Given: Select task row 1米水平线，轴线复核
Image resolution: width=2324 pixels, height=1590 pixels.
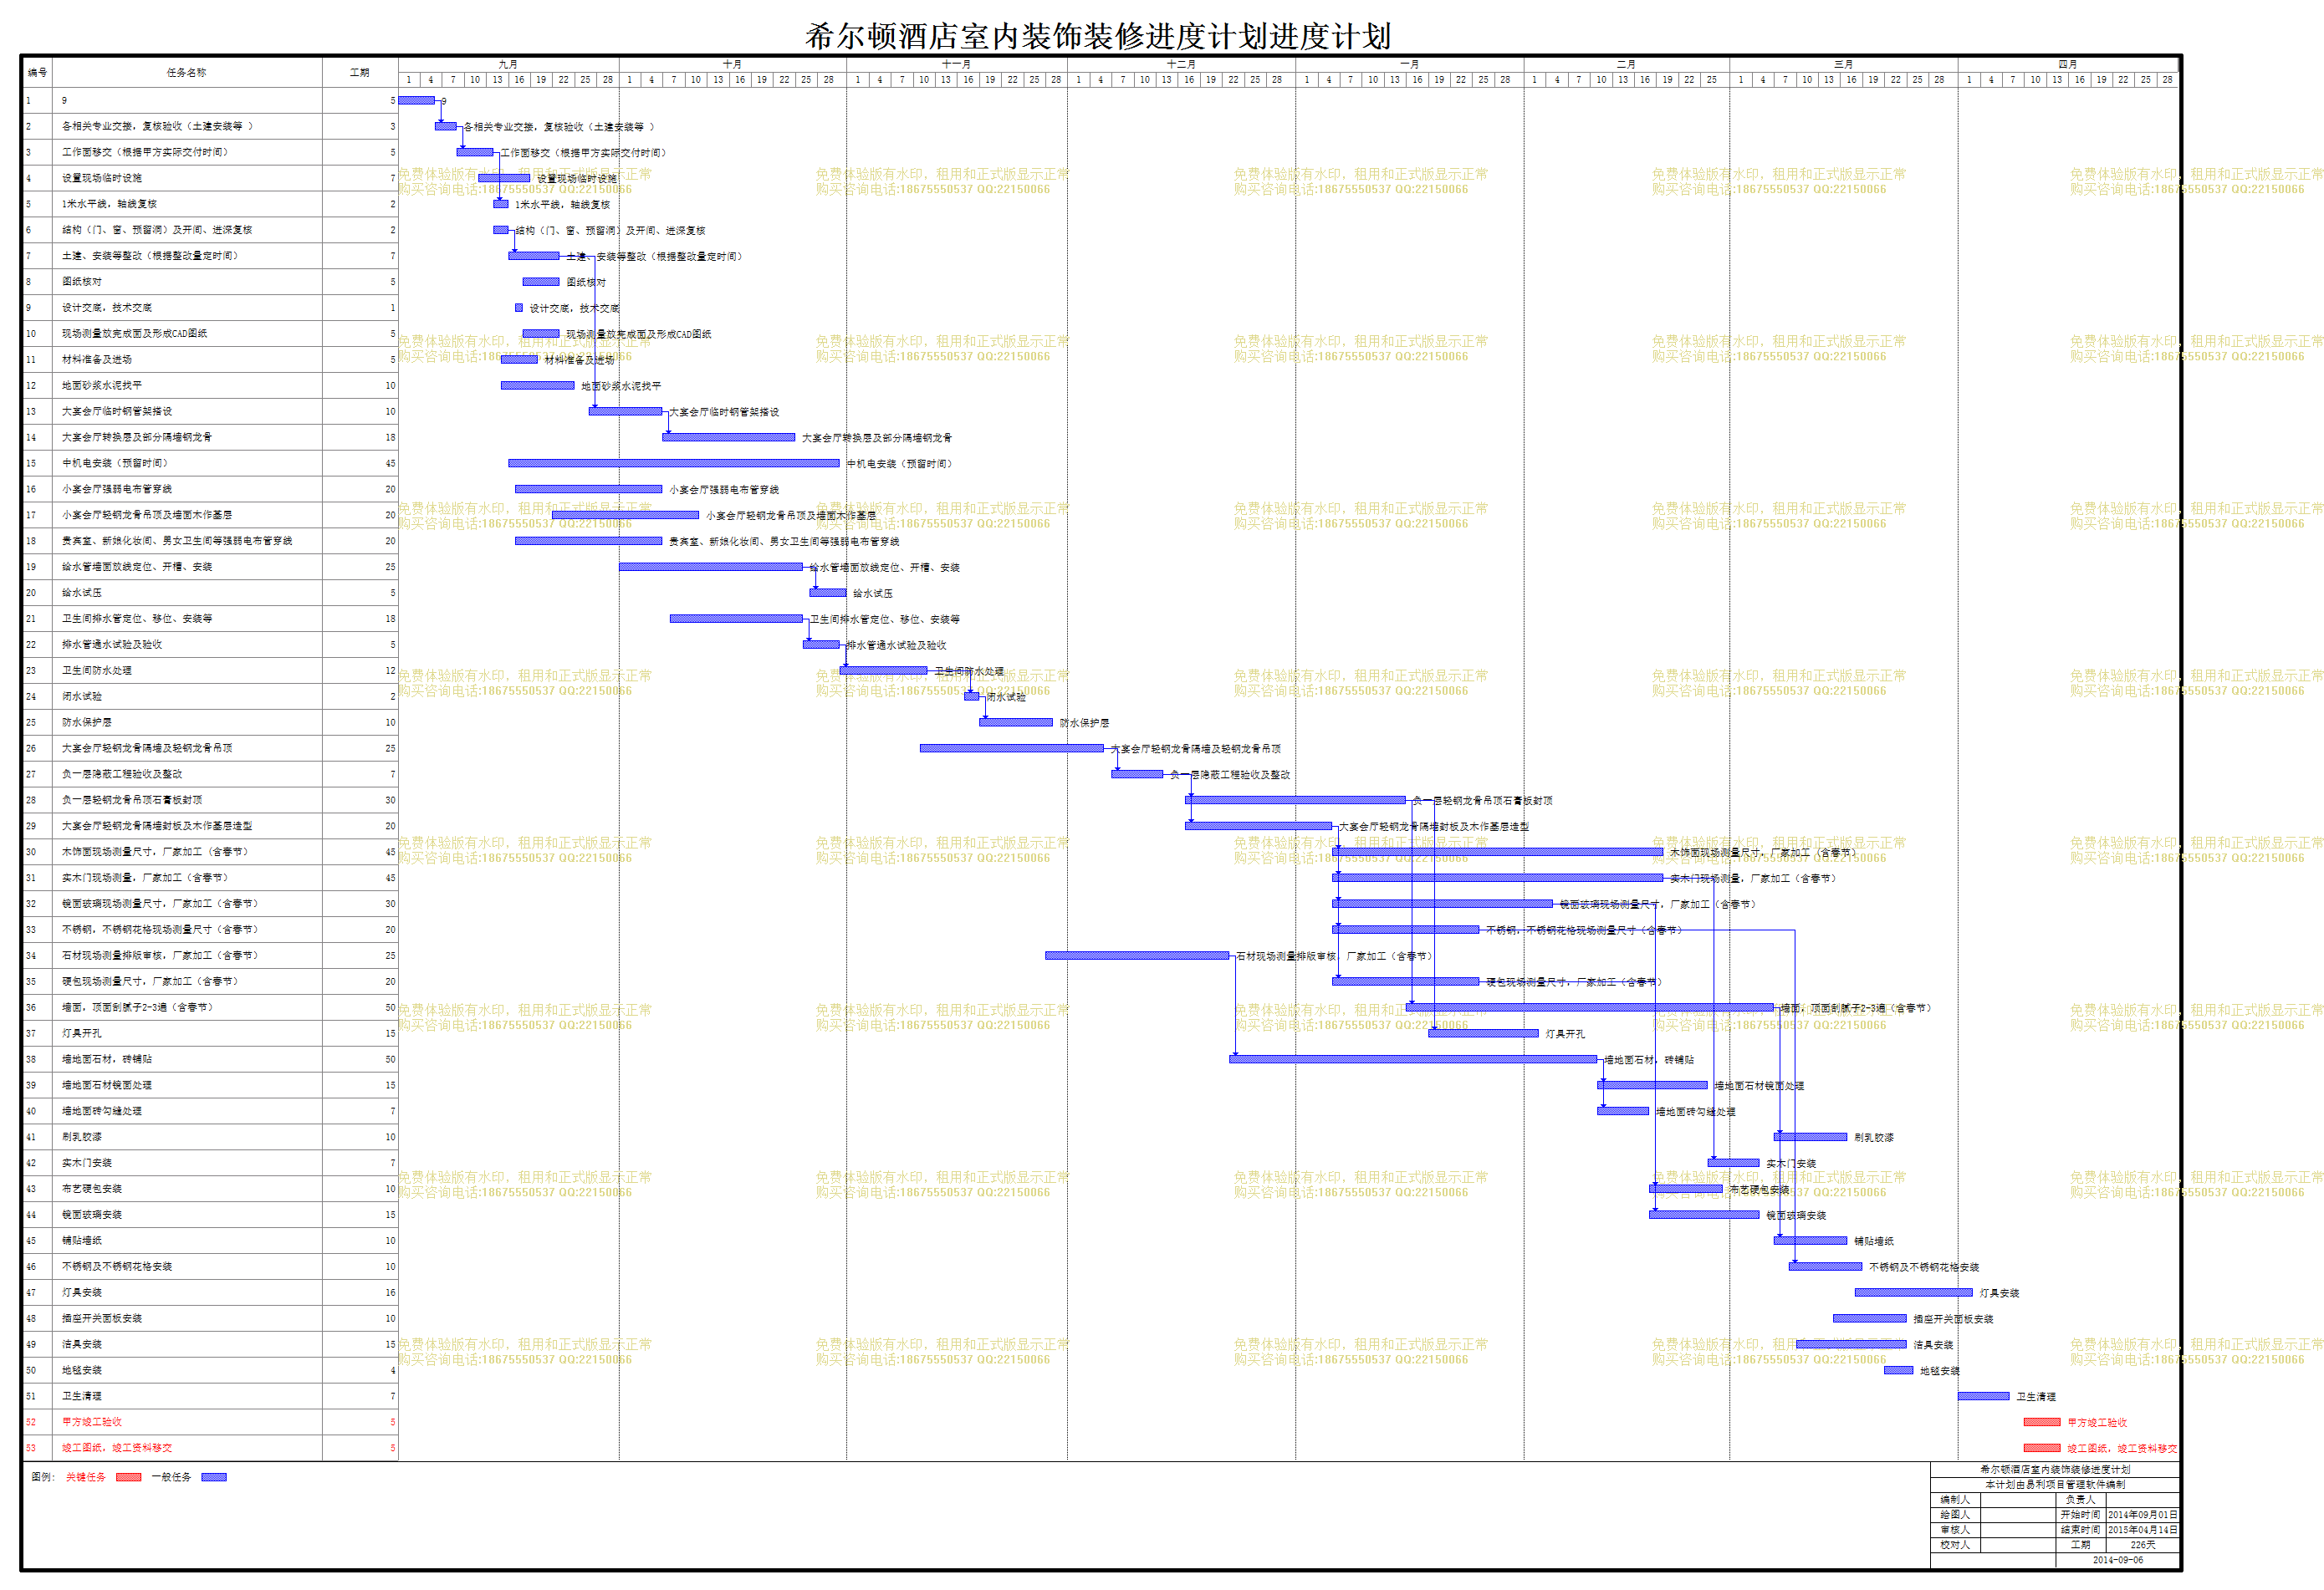Looking at the screenshot, I should pyautogui.click(x=210, y=204).
